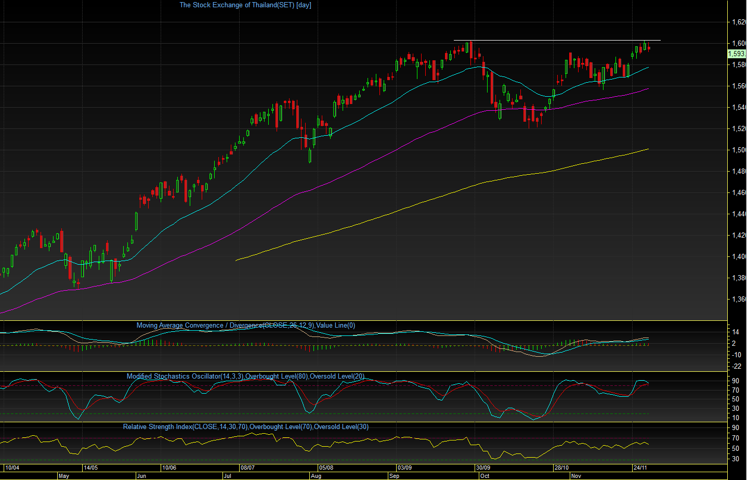Click the 1,620 price axis label

pos(739,22)
